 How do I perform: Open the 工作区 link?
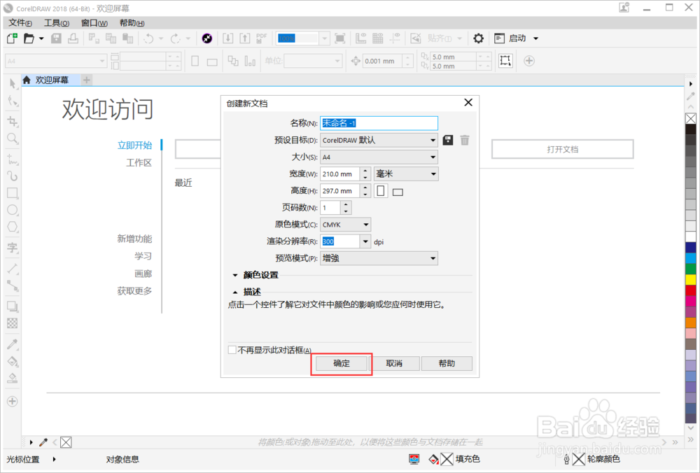(x=139, y=162)
